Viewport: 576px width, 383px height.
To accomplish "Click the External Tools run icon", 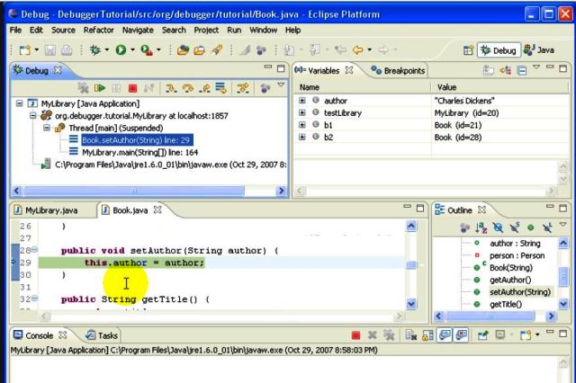I will tap(147, 49).
